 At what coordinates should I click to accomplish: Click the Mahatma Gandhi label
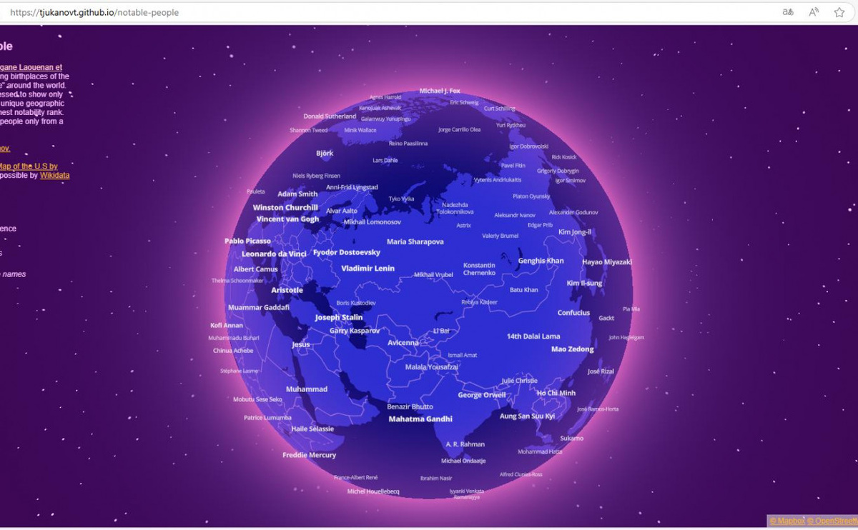click(420, 419)
